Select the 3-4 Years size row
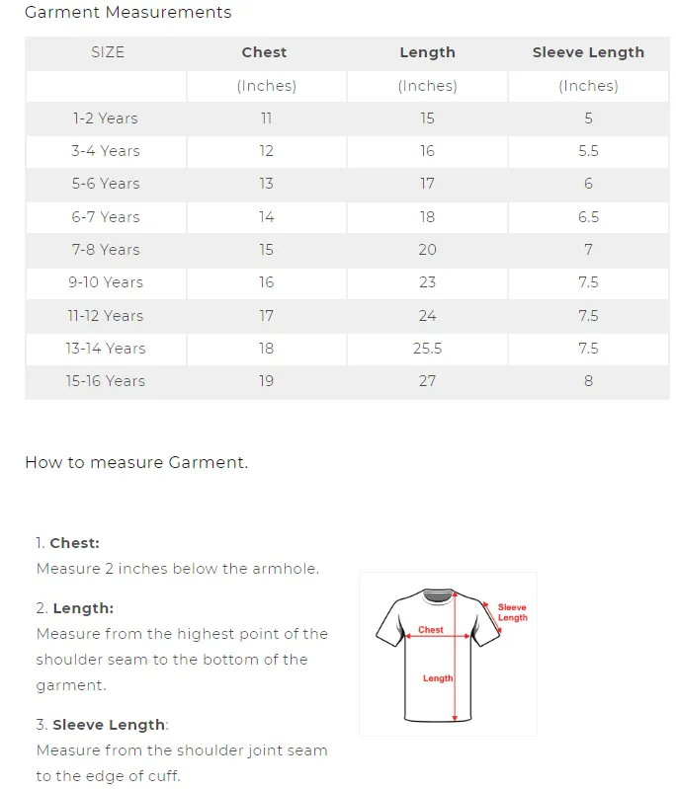This screenshot has width=676, height=789. [105, 151]
